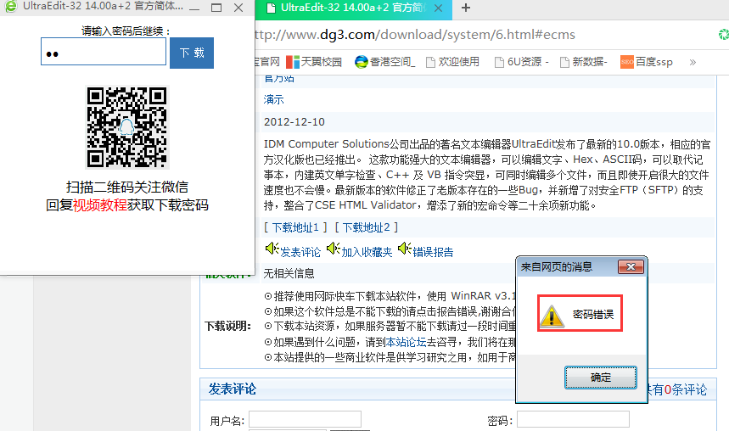Viewport: 729px width, 431px height.
Task: Click the 下载 button in password popup
Action: pos(192,53)
